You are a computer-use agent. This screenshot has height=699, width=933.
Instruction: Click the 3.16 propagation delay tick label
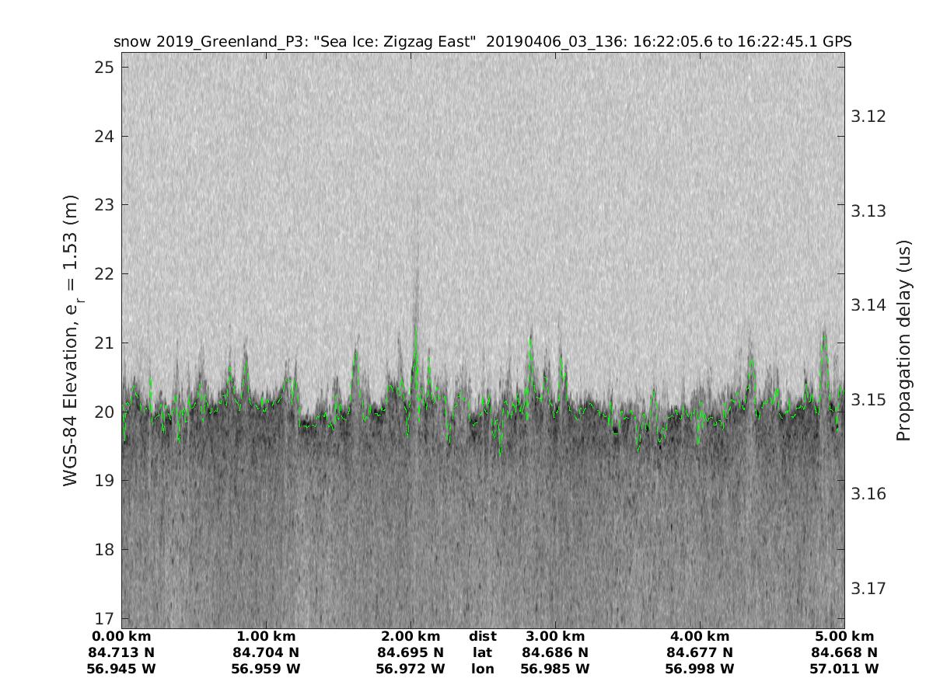(868, 494)
